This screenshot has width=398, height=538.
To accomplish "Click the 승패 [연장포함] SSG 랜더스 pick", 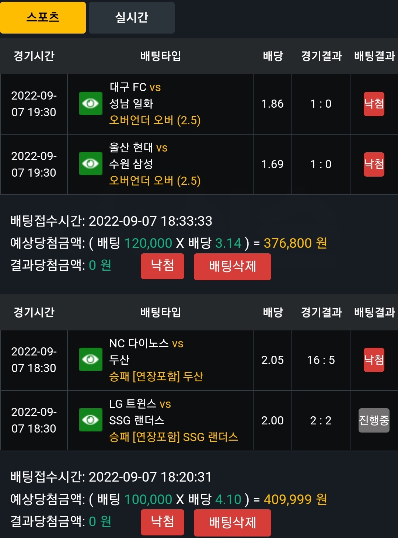I will [x=174, y=437].
